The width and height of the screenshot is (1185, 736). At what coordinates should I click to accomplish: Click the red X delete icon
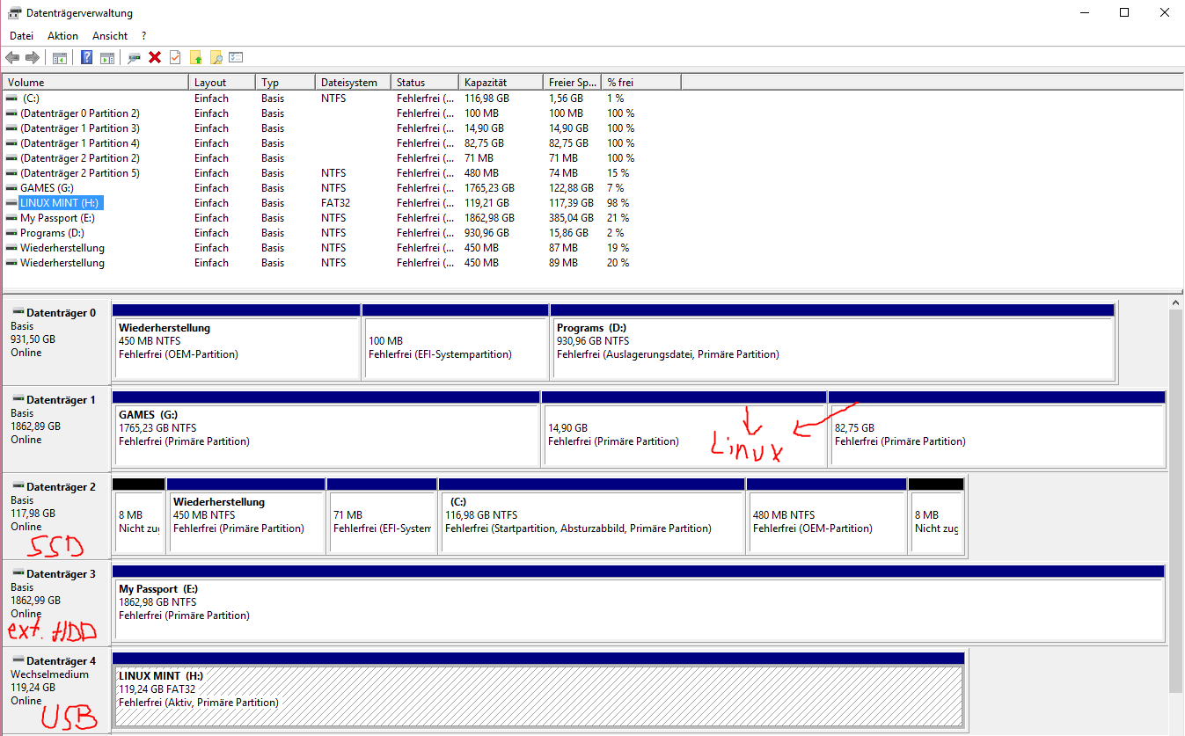(x=155, y=57)
